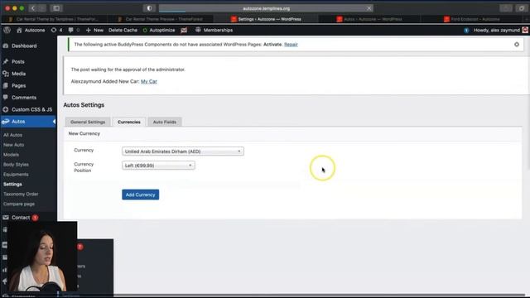Click the Add Currency button
The height and width of the screenshot is (298, 530).
tap(140, 195)
